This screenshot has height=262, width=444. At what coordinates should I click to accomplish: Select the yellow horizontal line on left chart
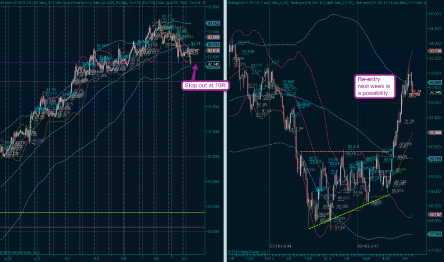click(x=102, y=212)
